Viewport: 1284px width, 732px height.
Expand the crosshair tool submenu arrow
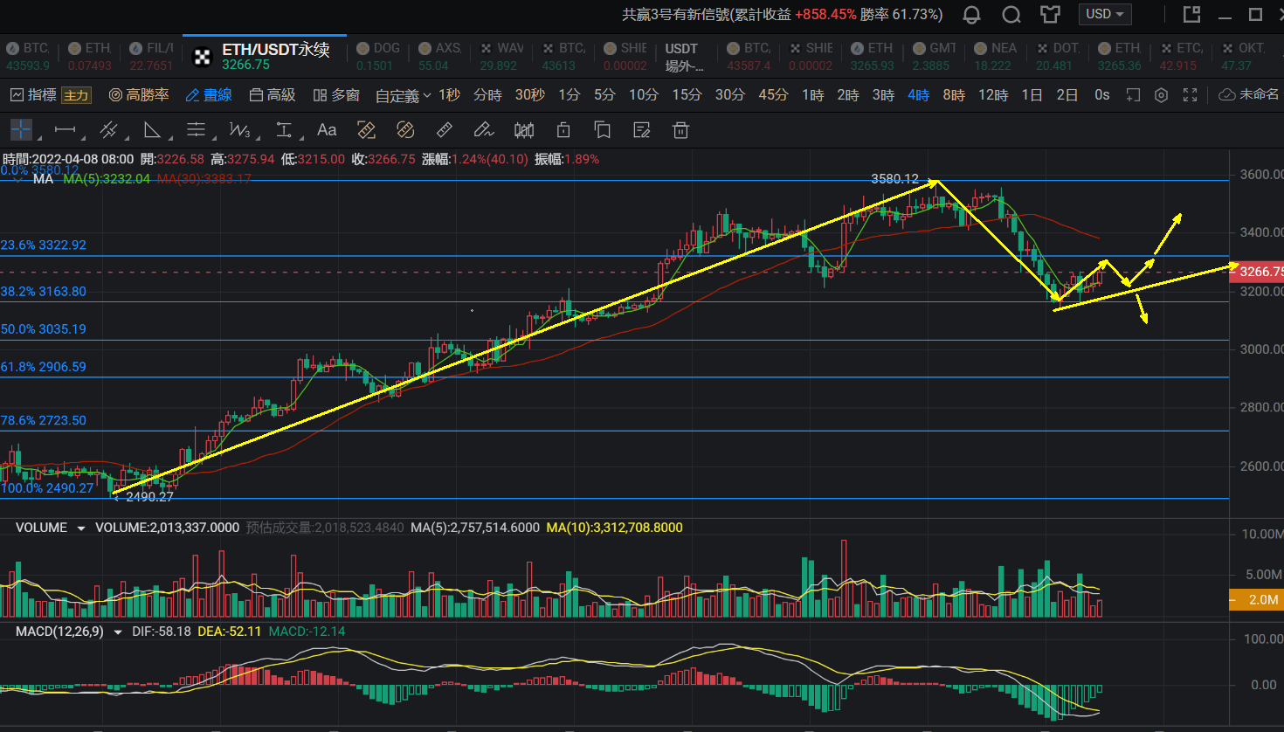point(38,138)
